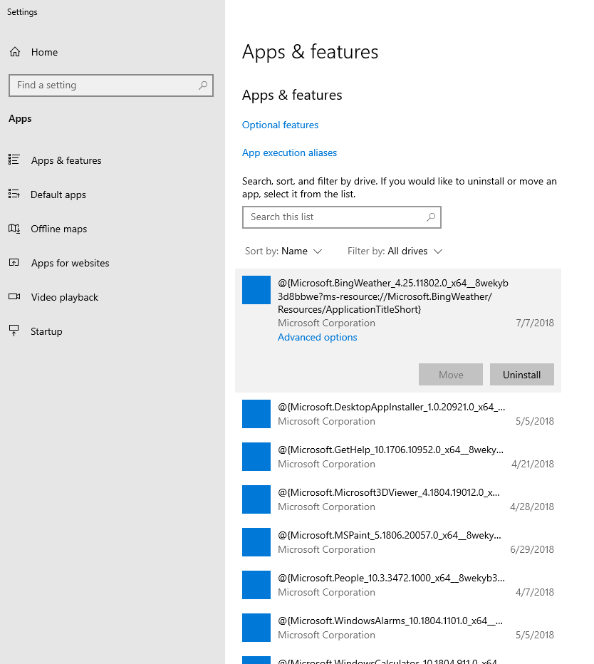Viewport: 594px width, 664px height.
Task: Go to Home in Settings
Action: tap(44, 52)
